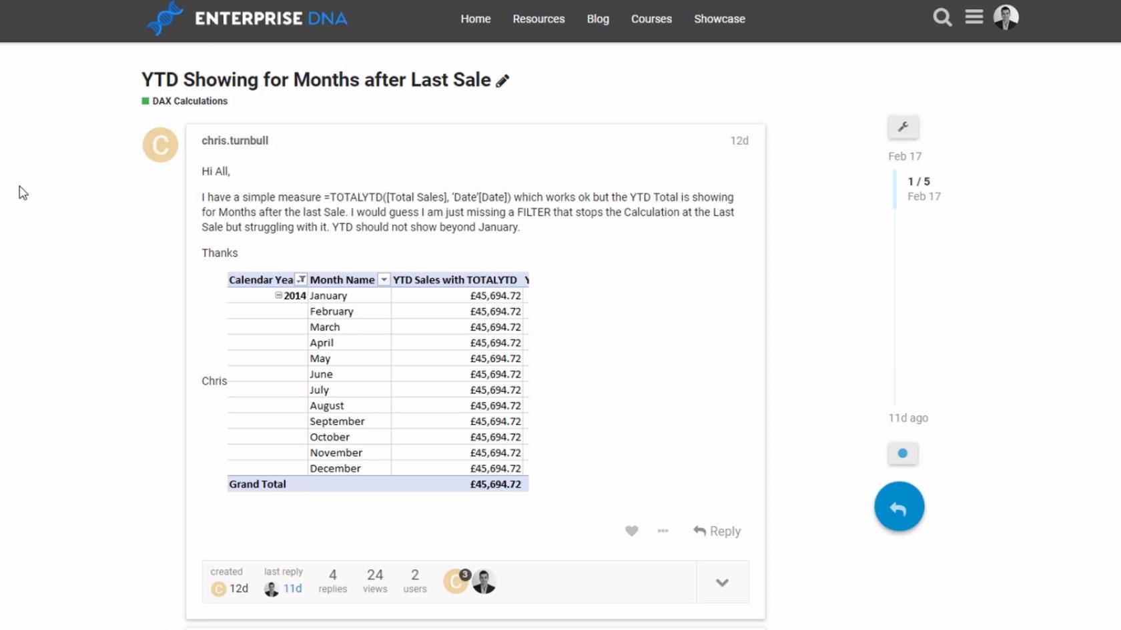Image resolution: width=1121 pixels, height=630 pixels.
Task: Click the Enterprise DNA logo
Action: click(x=248, y=18)
